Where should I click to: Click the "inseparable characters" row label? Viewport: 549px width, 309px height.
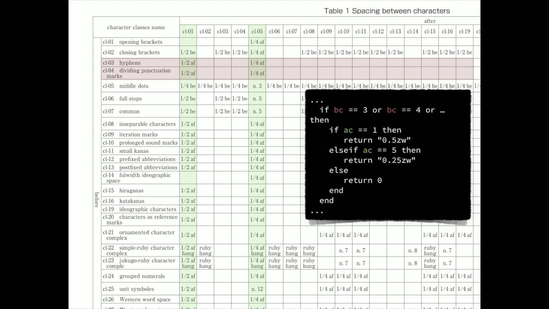(148, 124)
